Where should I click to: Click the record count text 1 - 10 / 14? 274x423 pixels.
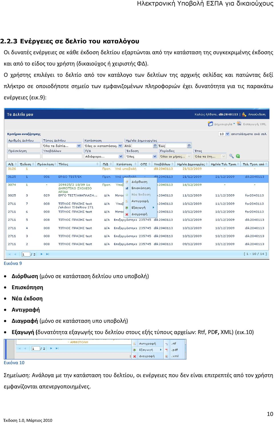point(255,254)
